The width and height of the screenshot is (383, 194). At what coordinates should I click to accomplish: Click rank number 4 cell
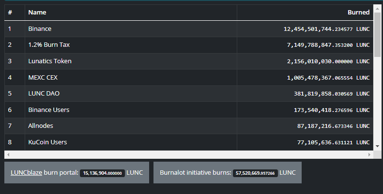15,78
